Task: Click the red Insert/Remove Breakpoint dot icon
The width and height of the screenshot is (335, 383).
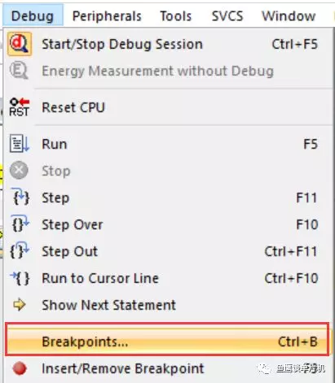Action: (x=20, y=368)
